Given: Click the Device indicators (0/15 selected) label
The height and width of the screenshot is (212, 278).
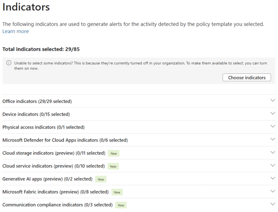Looking at the screenshot, I should pos(36,115).
